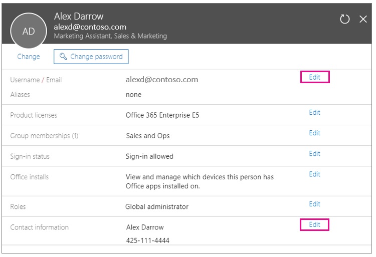Click the 'Office installs' label

[x=29, y=177]
